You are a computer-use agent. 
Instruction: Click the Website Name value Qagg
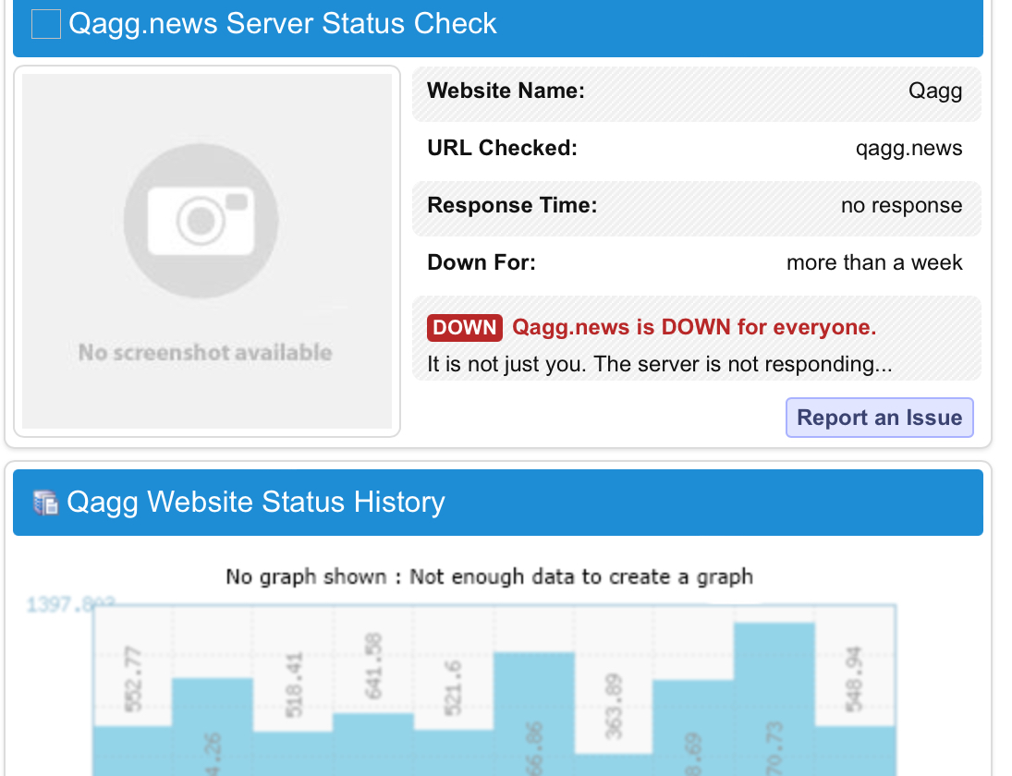[934, 91]
